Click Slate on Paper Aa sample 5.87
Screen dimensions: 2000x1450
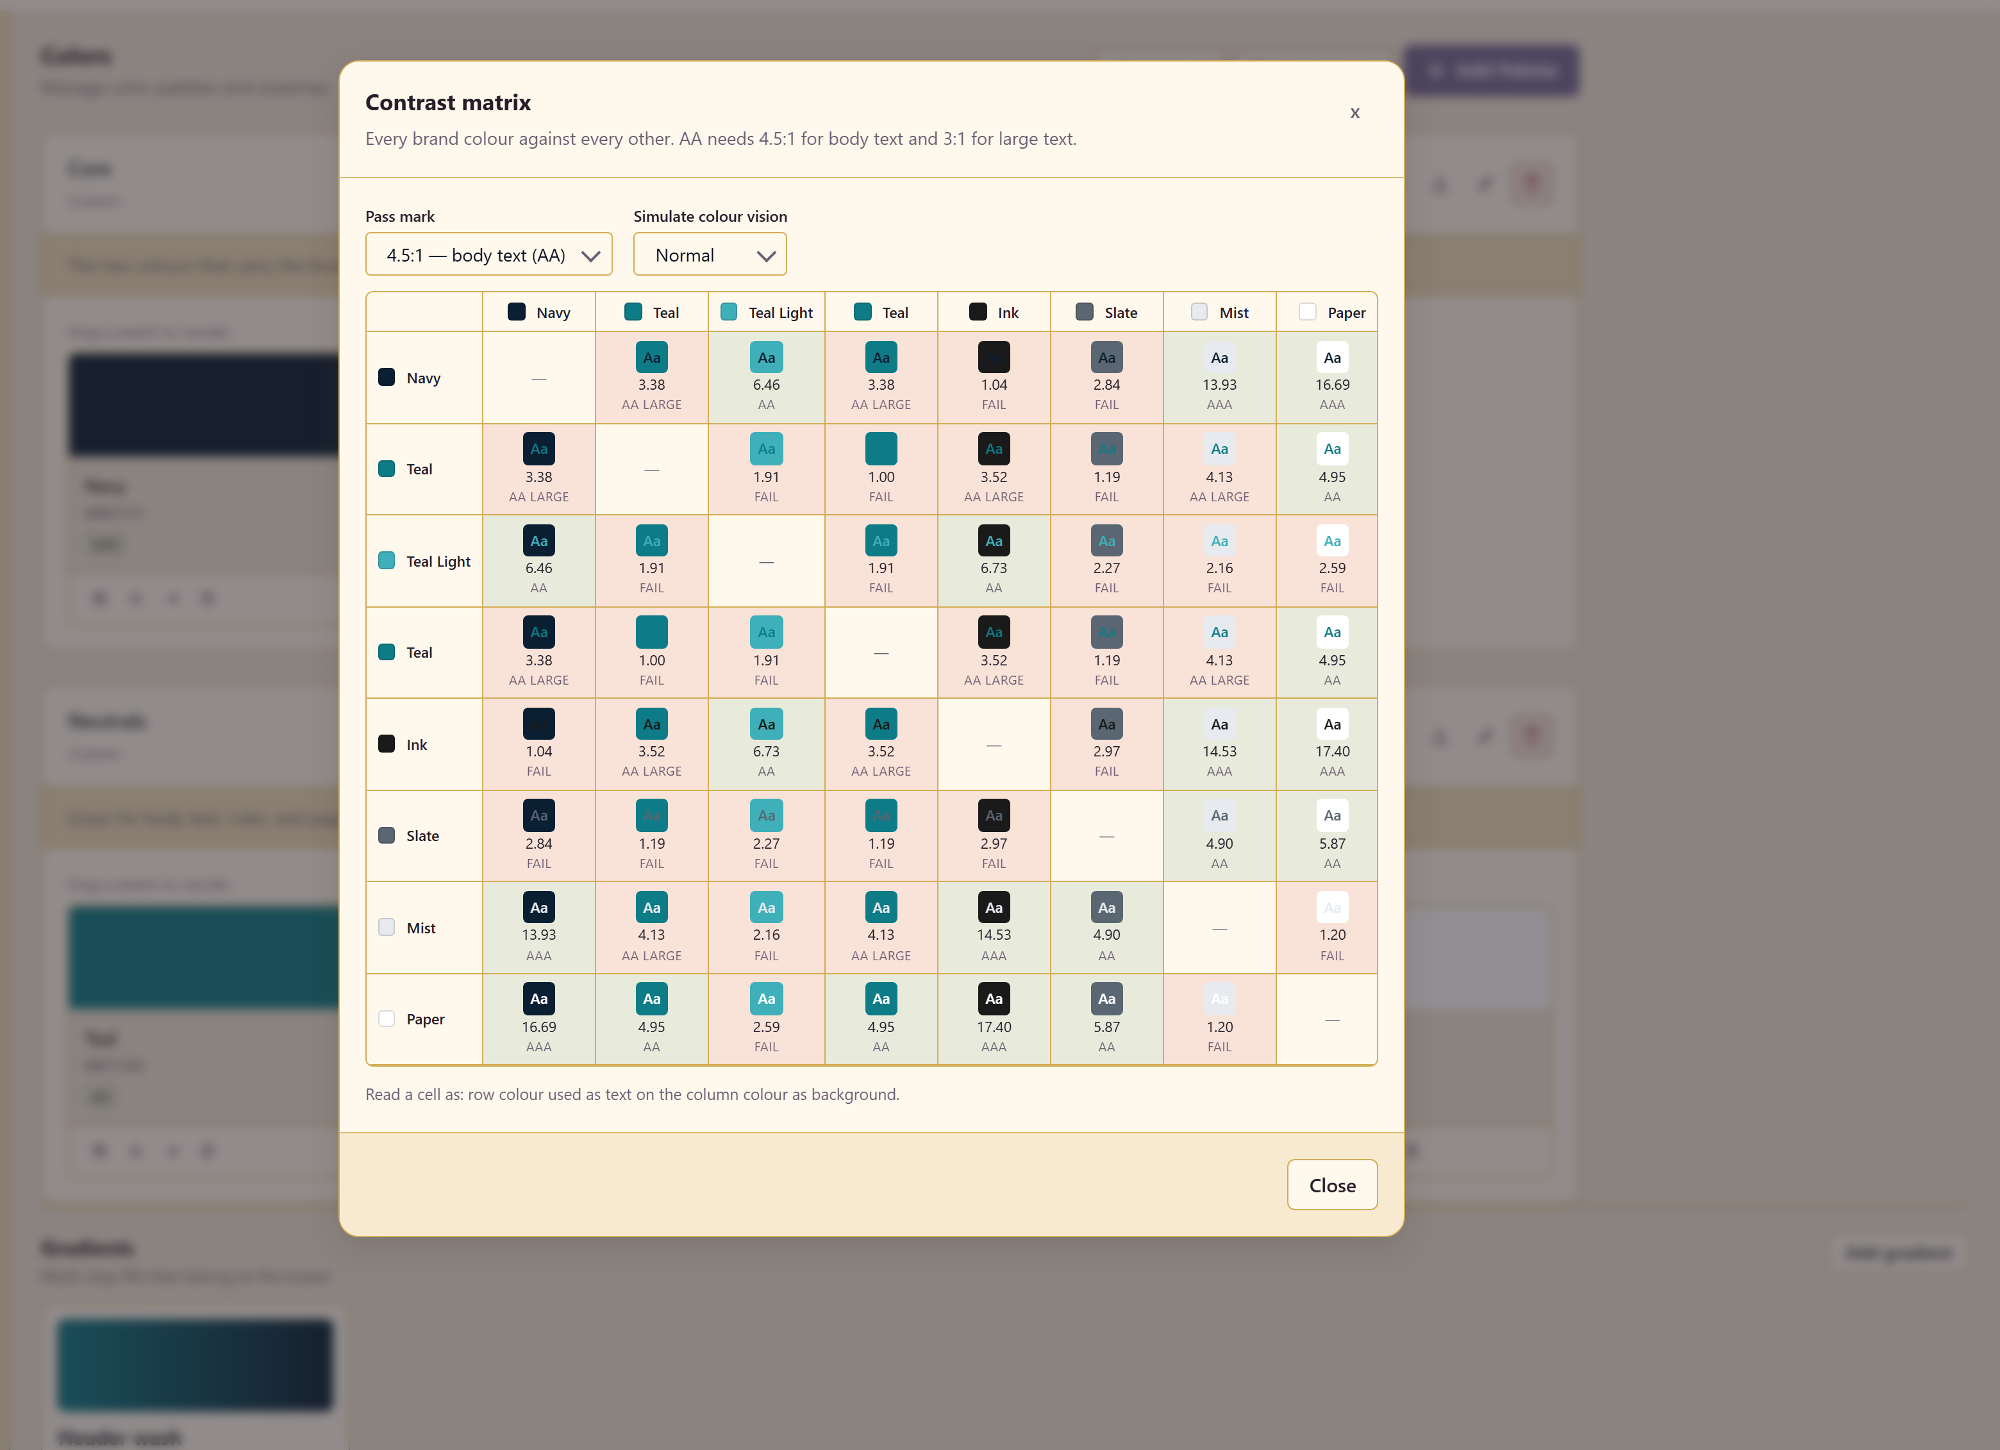pos(1333,816)
